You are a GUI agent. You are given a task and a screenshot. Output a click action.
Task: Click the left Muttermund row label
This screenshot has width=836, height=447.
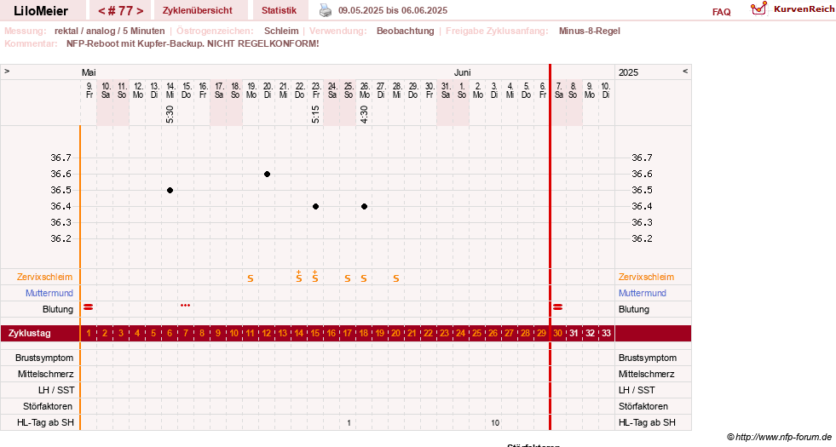(x=49, y=293)
